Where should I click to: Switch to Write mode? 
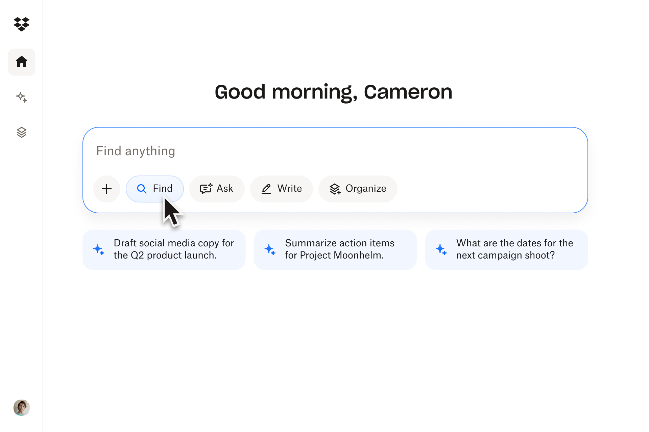coord(282,189)
